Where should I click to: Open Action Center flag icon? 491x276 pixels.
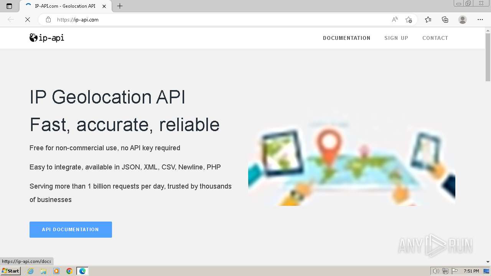[x=455, y=271]
